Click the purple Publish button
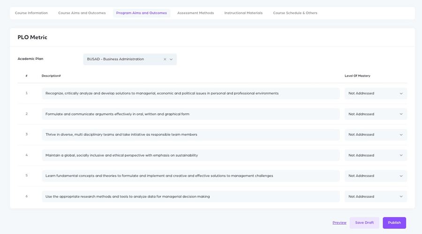This screenshot has height=234, width=422. click(394, 223)
